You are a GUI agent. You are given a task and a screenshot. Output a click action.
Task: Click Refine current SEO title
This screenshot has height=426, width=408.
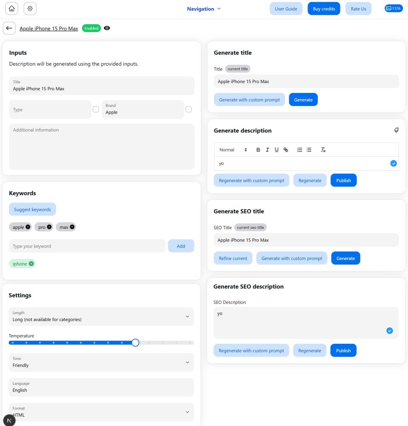click(x=233, y=258)
